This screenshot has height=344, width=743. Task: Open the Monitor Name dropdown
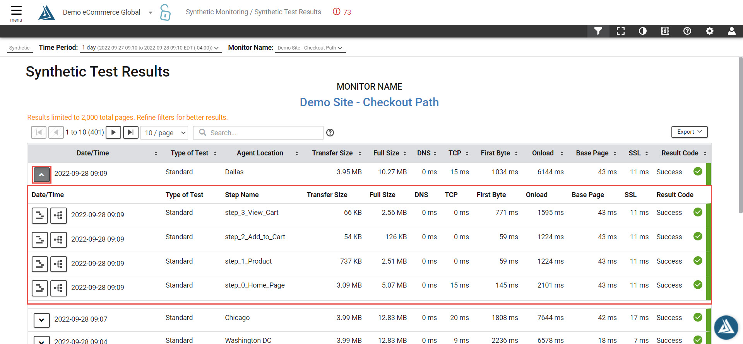pyautogui.click(x=310, y=48)
